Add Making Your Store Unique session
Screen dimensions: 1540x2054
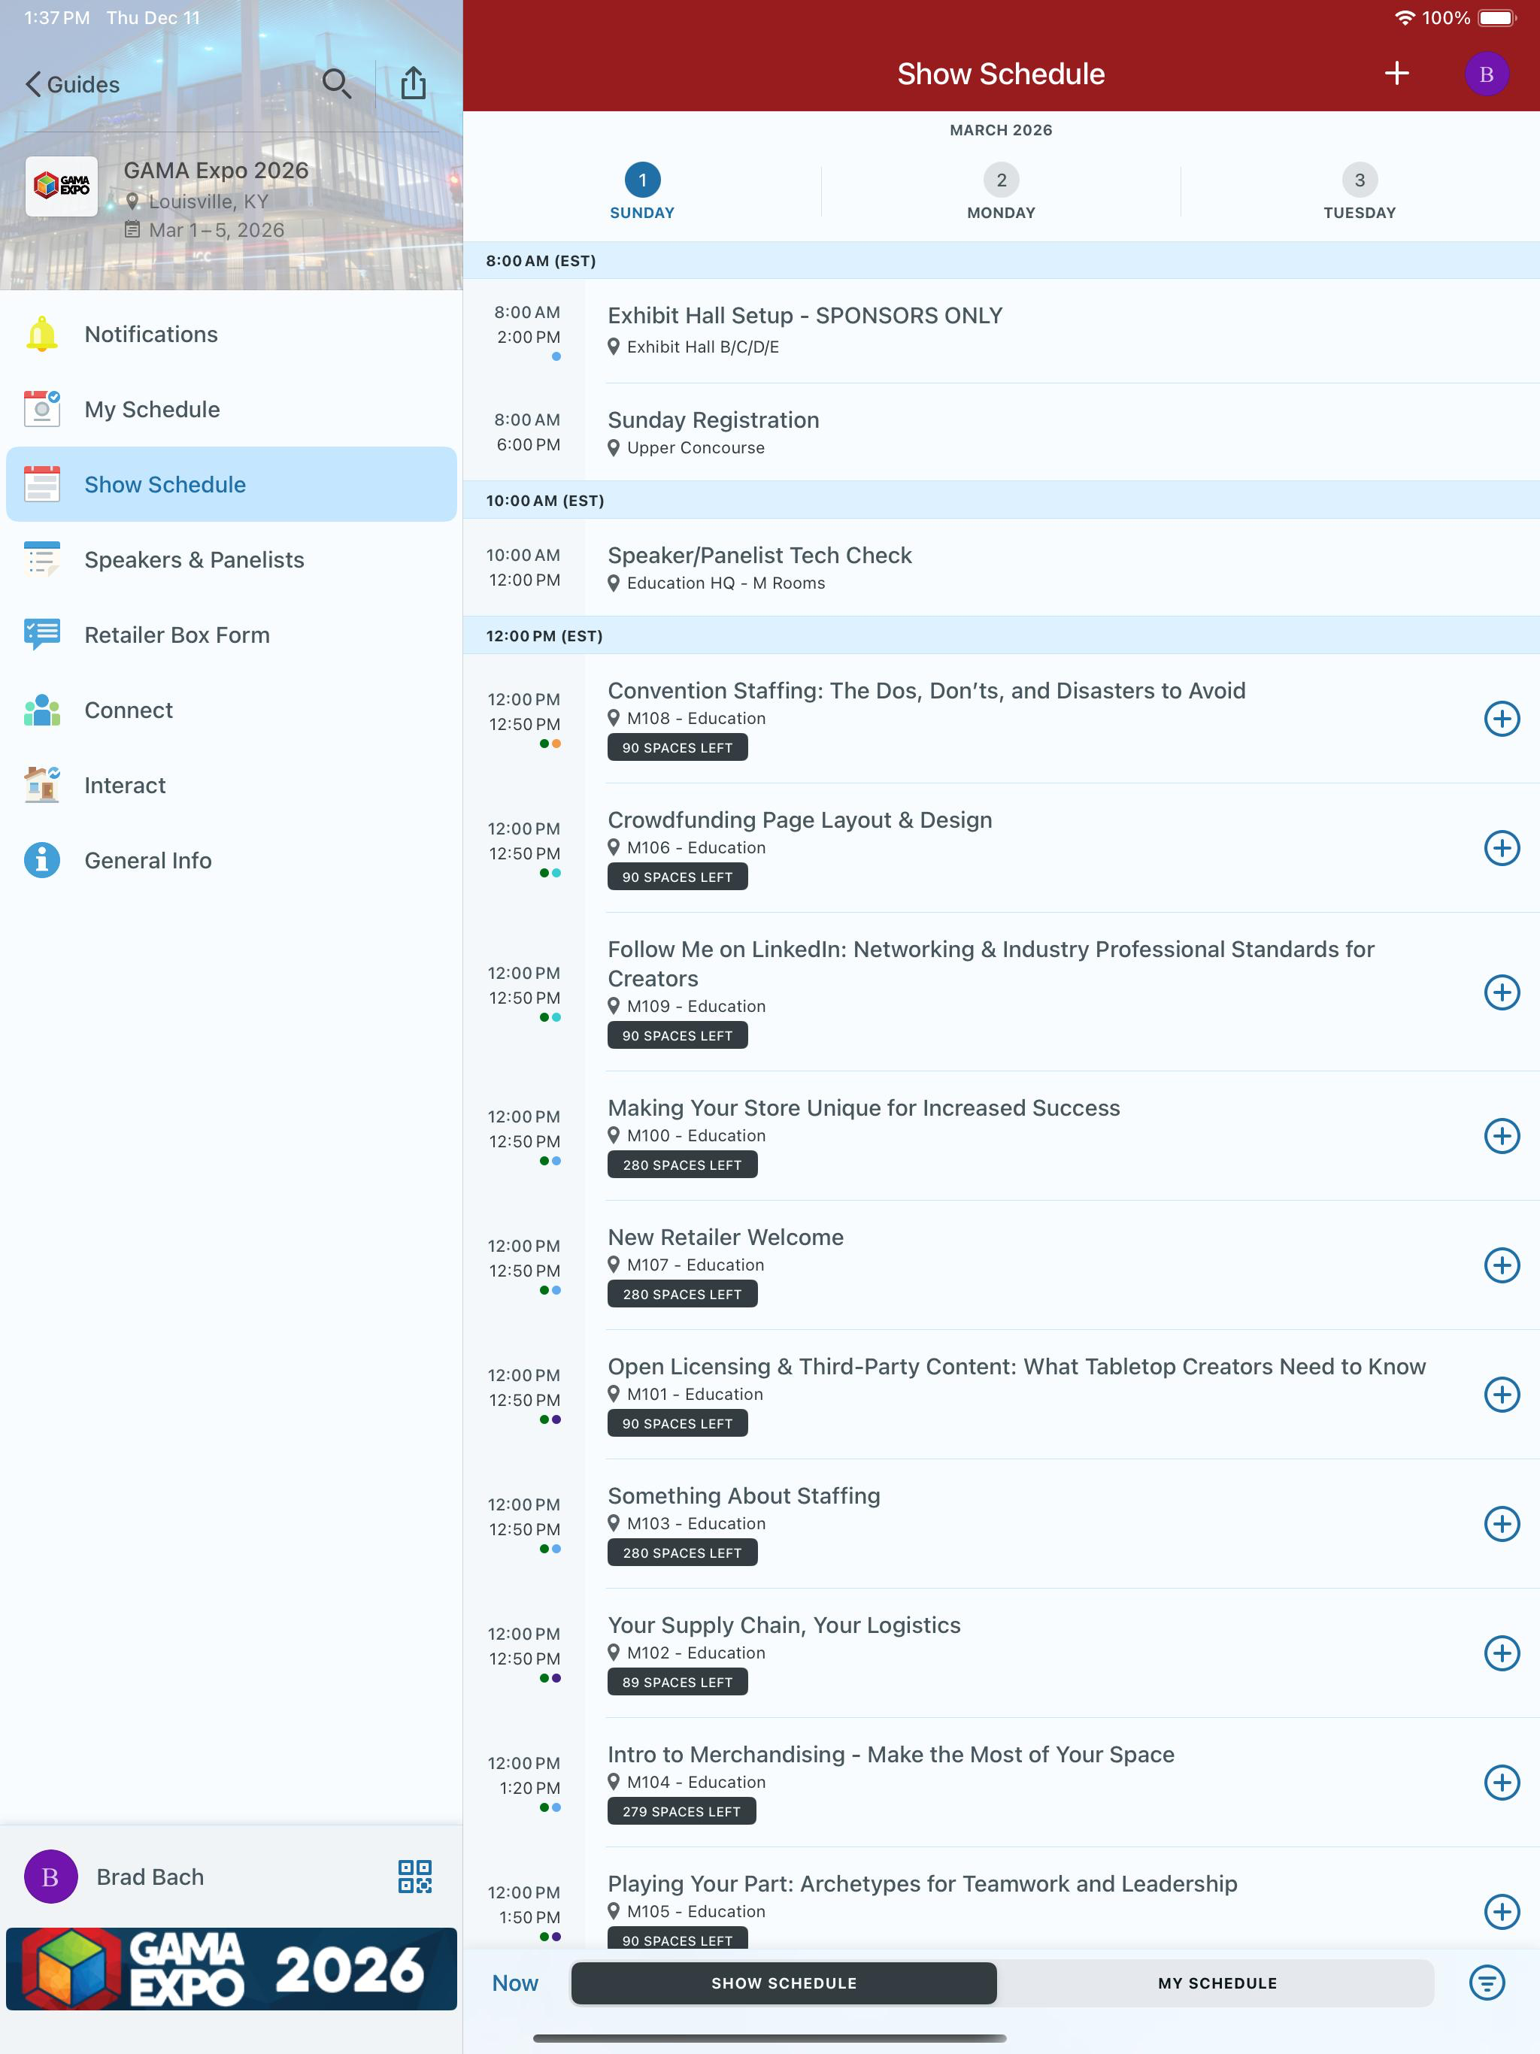(1501, 1136)
